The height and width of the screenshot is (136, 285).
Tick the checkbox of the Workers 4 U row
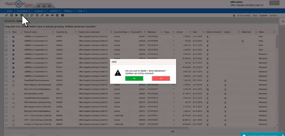point(6,125)
